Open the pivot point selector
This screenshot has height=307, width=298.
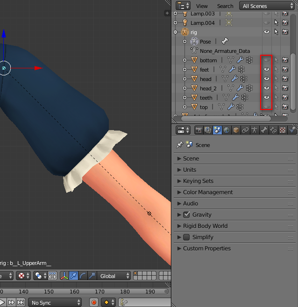(x=41, y=276)
